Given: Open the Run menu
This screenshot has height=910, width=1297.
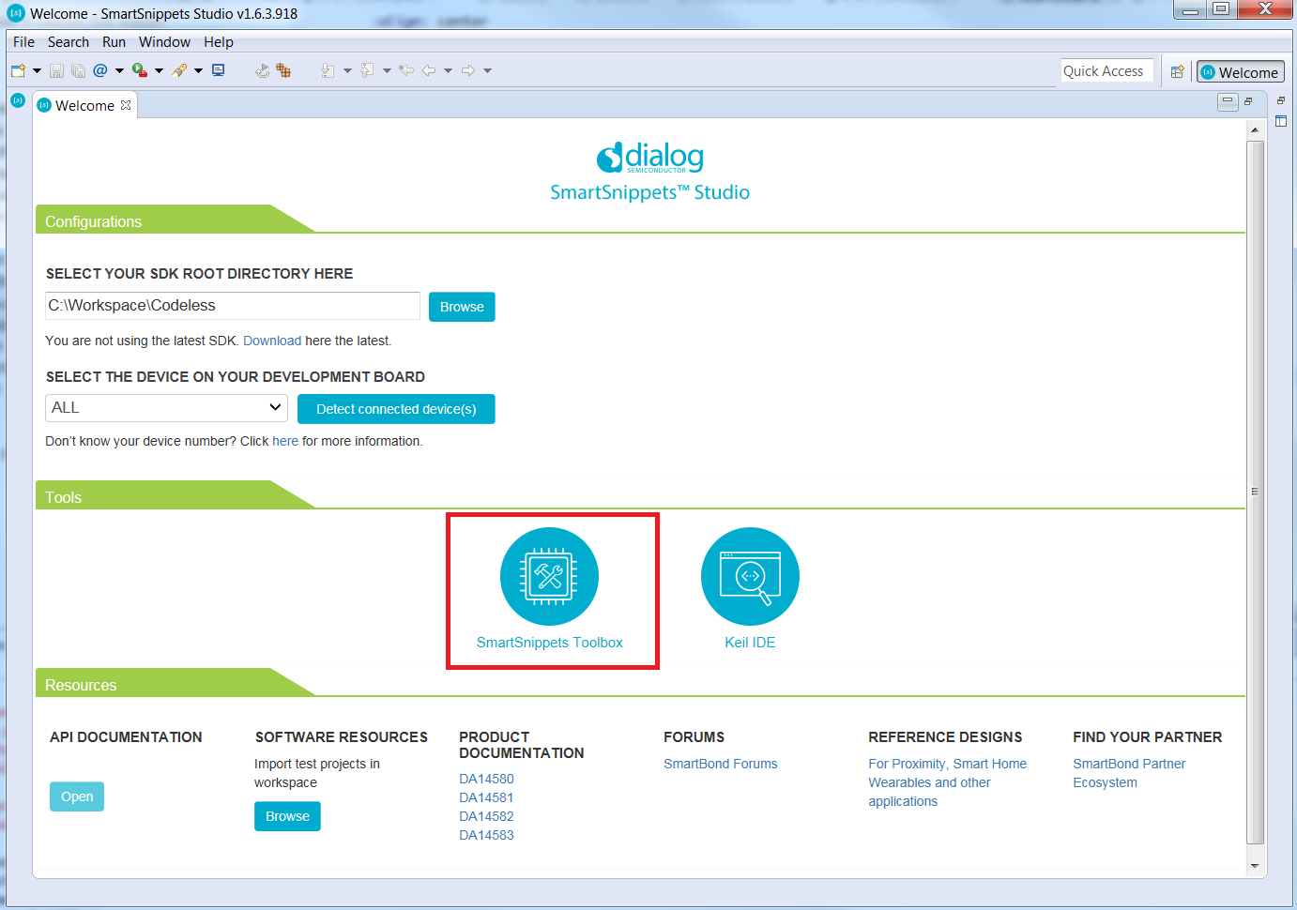Looking at the screenshot, I should (x=114, y=42).
